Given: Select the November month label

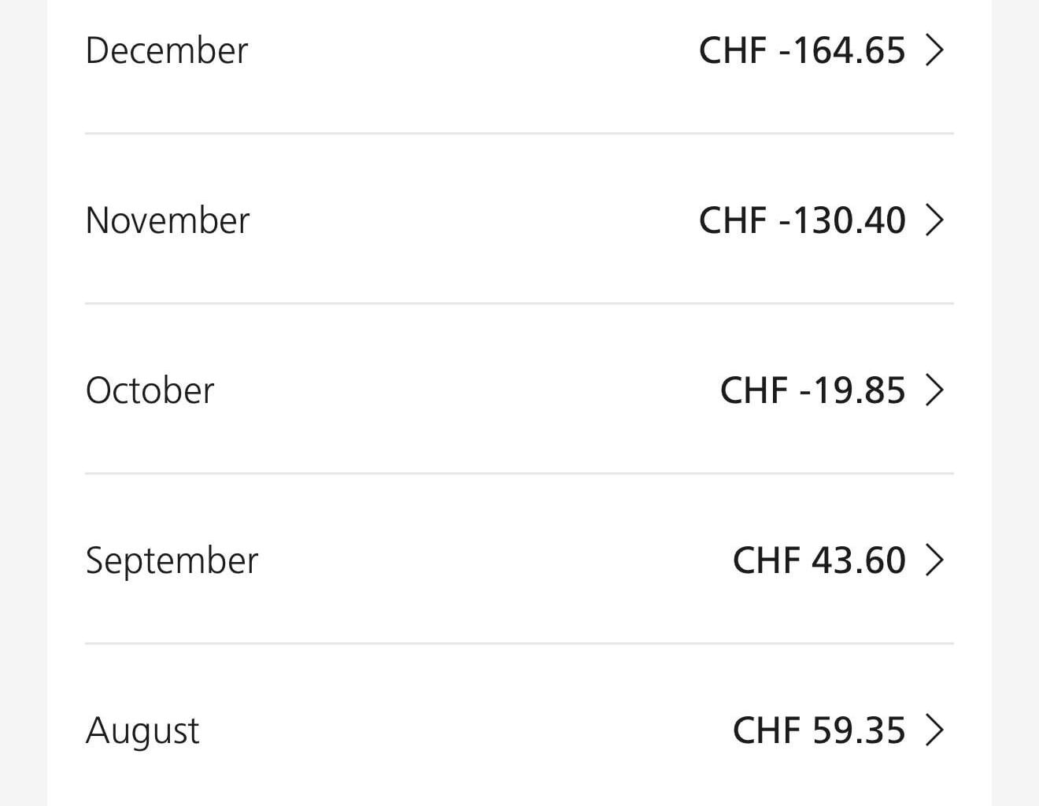Looking at the screenshot, I should 167,220.
